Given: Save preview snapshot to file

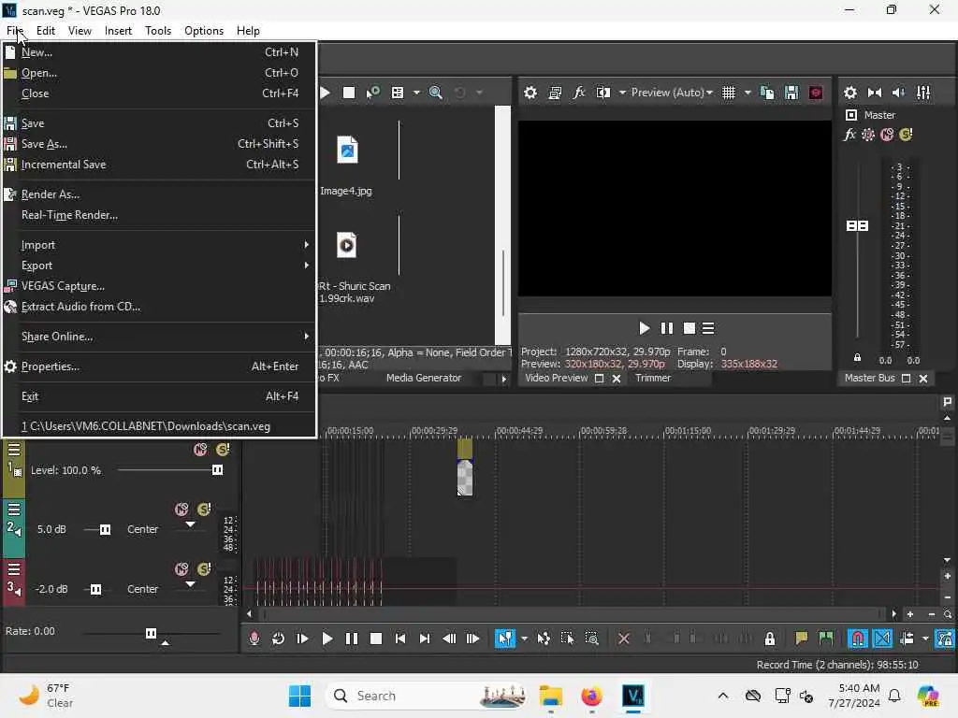Looking at the screenshot, I should [x=791, y=93].
